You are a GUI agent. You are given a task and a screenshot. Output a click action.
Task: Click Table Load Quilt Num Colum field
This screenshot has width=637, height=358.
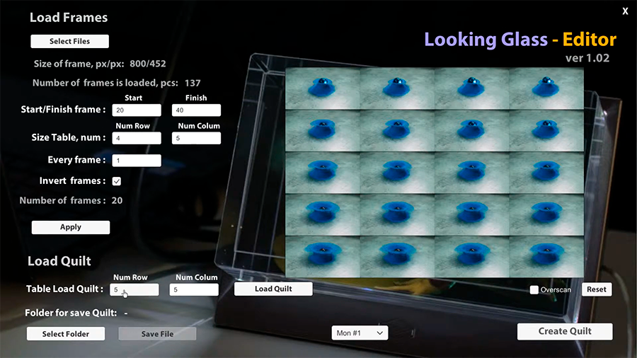tap(194, 289)
